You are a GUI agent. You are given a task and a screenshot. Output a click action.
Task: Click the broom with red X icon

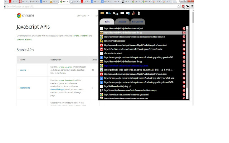(133, 13)
